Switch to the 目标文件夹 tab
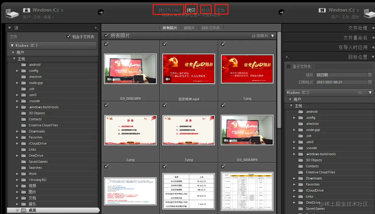This screenshot has height=214, width=375. (210, 28)
